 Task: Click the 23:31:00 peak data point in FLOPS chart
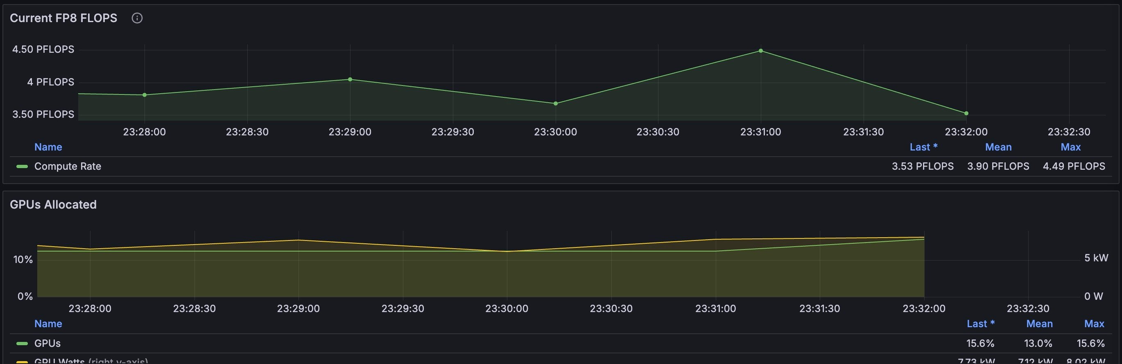(x=761, y=51)
